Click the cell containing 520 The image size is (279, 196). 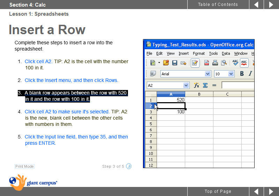tap(171, 100)
